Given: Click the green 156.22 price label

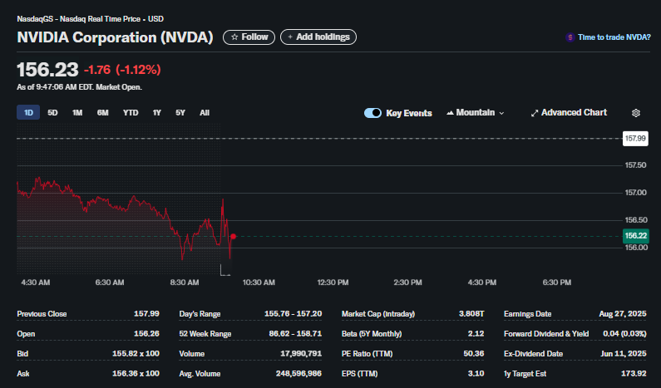Looking at the screenshot, I should pyautogui.click(x=635, y=236).
